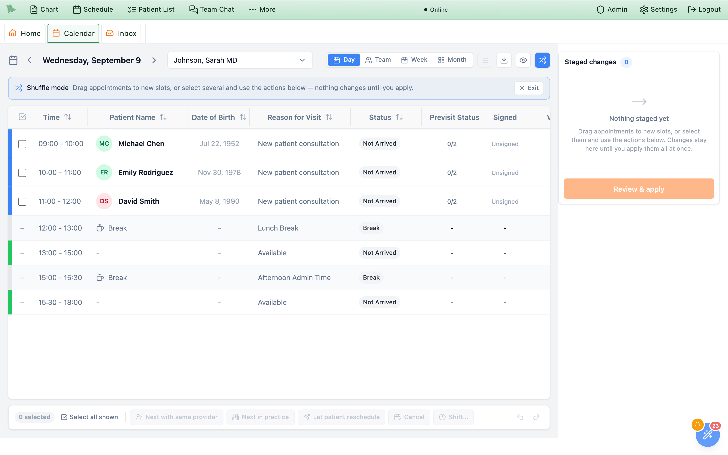Sort by Status column arrows

point(399,117)
